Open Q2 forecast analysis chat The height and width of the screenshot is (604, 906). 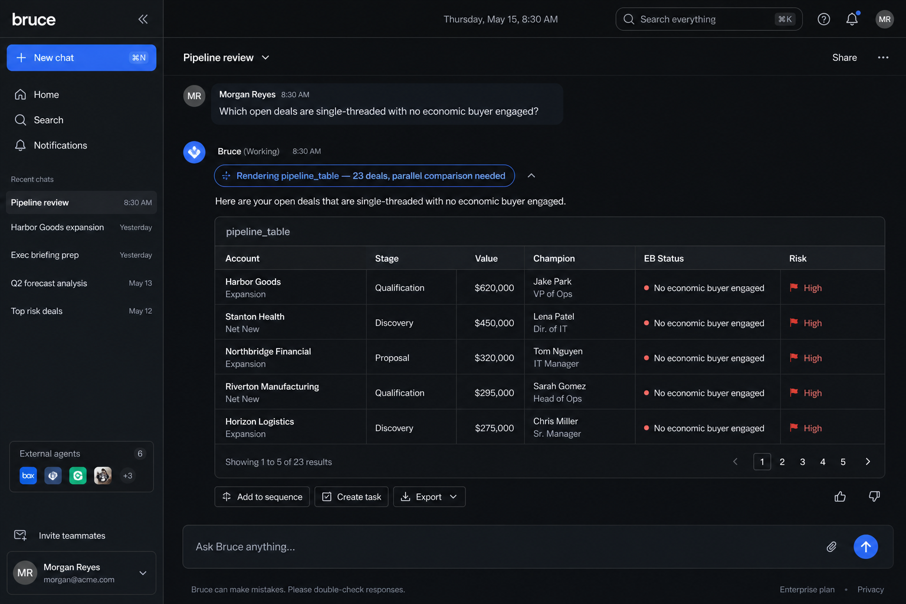click(x=81, y=283)
